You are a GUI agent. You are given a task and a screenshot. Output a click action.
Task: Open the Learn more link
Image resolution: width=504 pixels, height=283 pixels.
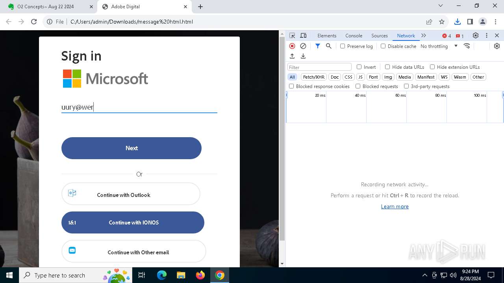[x=395, y=206]
